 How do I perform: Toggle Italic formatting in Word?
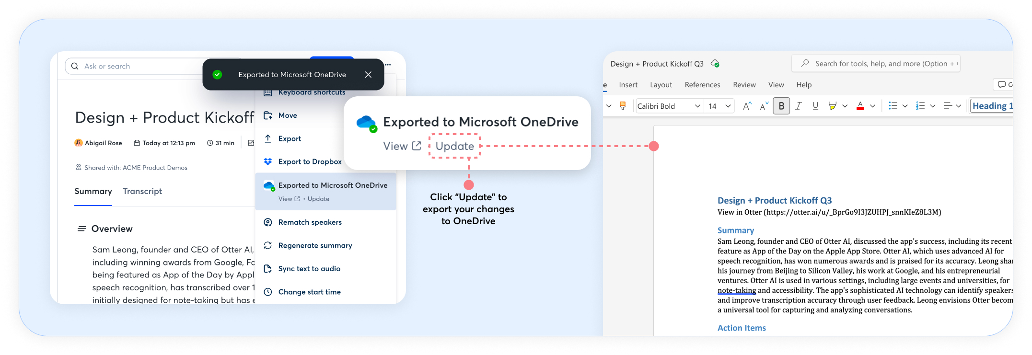click(x=798, y=106)
